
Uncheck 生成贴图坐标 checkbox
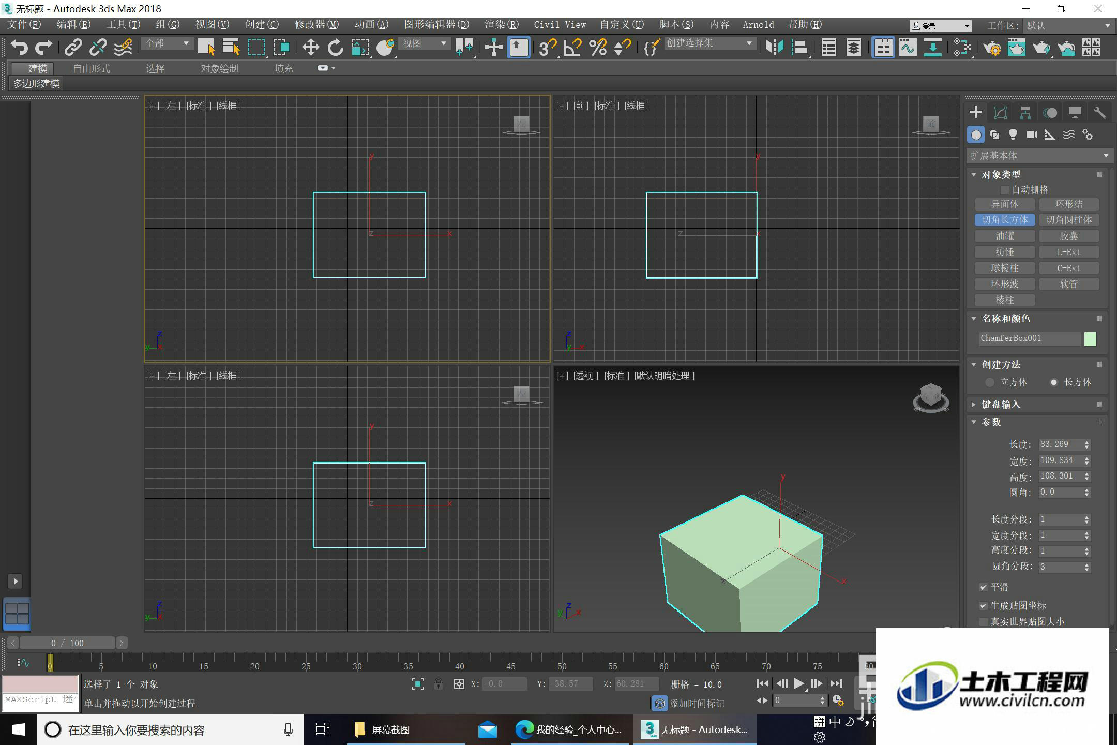pyautogui.click(x=984, y=605)
